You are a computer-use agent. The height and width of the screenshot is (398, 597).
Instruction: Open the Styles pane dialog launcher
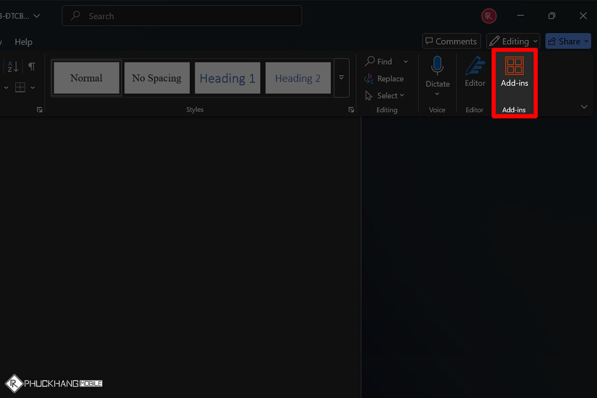pyautogui.click(x=351, y=110)
